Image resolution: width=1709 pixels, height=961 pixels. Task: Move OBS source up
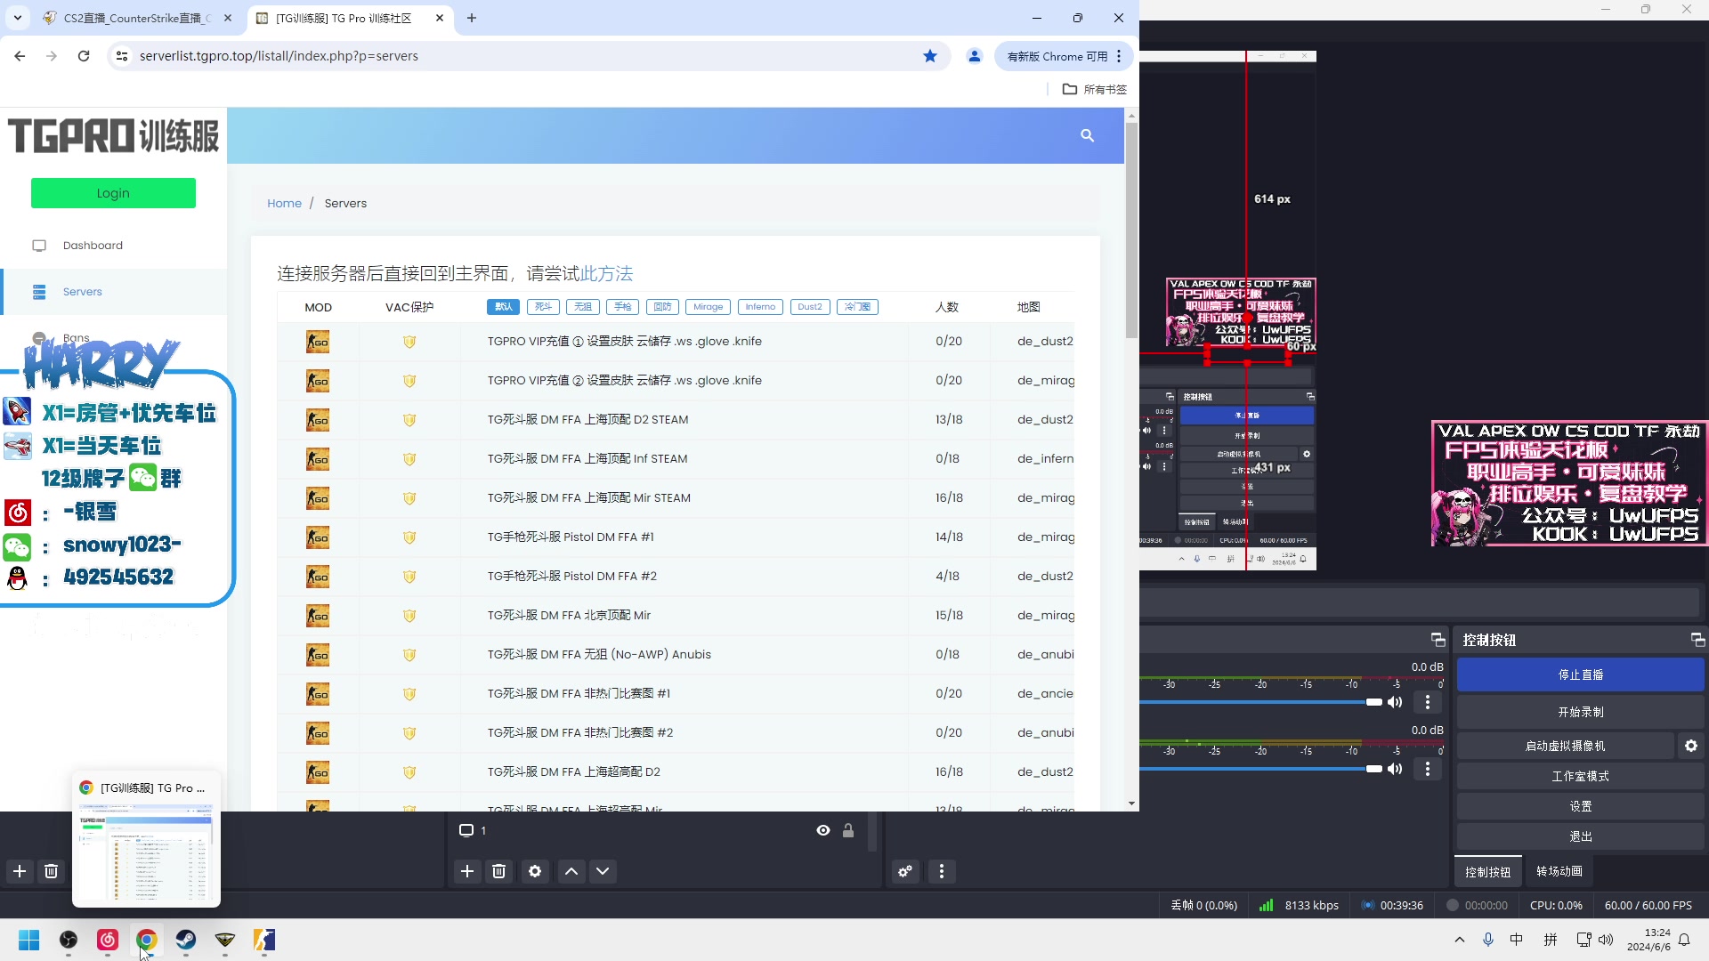pyautogui.click(x=571, y=871)
